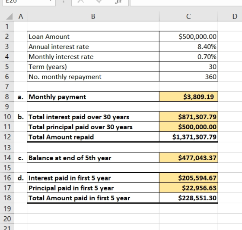Click the "Monthly interest rate" cell
242x230 pixels.
point(93,56)
